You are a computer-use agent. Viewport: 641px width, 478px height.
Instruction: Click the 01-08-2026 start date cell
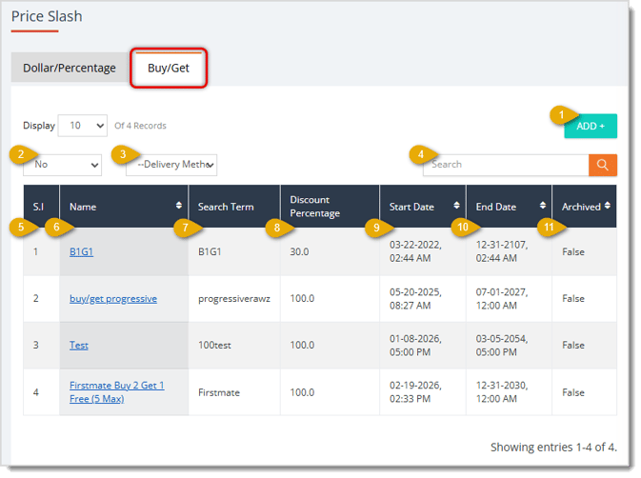click(x=423, y=346)
